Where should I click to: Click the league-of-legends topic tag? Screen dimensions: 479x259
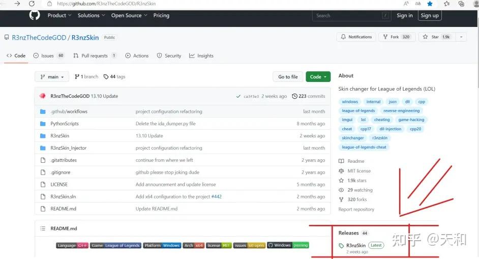click(358, 111)
